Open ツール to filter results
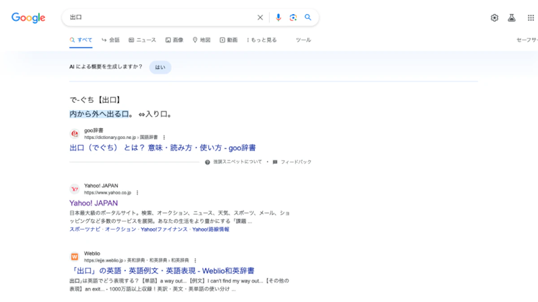Viewport: 538px width, 302px height. 303,40
